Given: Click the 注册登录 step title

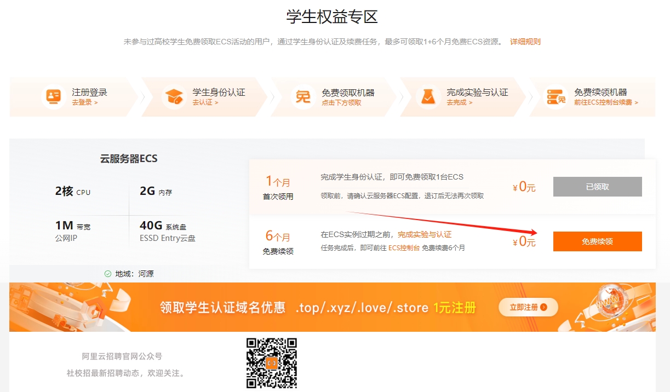Looking at the screenshot, I should (x=89, y=92).
